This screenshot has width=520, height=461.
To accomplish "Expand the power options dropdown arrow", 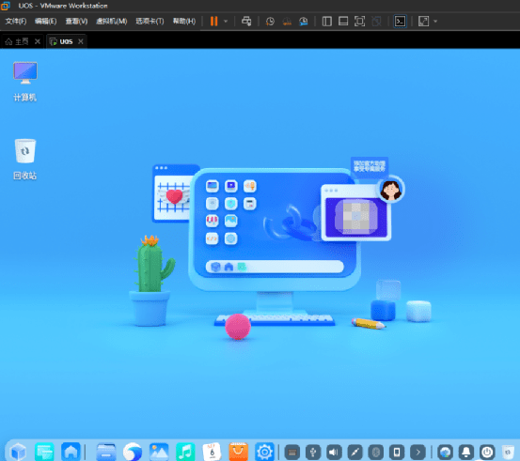I will click(x=226, y=22).
